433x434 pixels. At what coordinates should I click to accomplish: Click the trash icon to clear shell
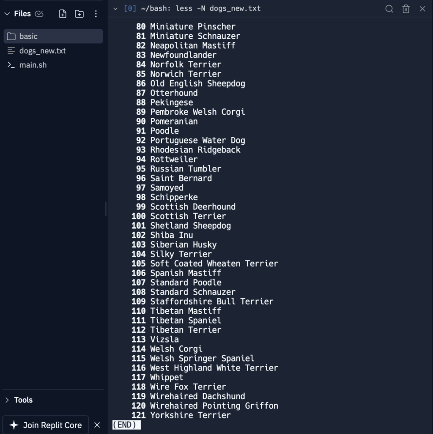click(406, 9)
